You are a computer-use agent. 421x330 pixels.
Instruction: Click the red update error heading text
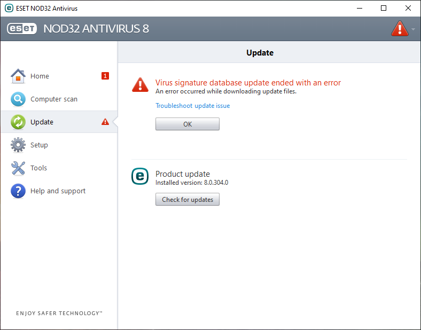tap(248, 83)
